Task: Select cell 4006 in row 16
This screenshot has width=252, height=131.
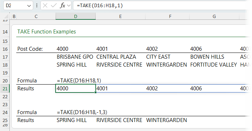Action: (x=196, y=49)
